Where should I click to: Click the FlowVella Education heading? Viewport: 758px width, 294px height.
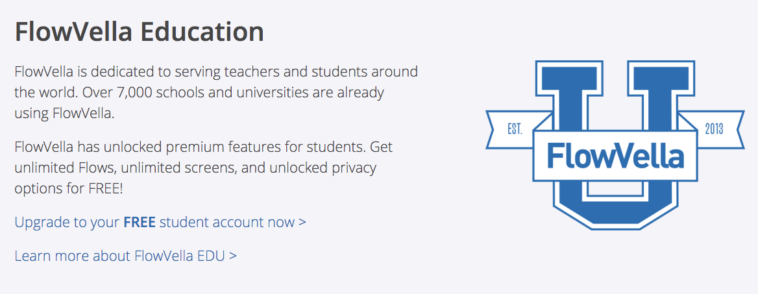140,32
